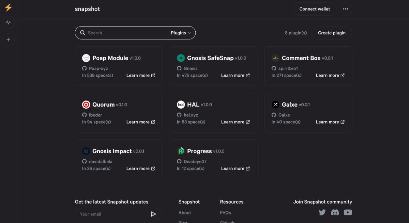Click the Quorum target logo
The image size is (409, 223).
click(86, 105)
